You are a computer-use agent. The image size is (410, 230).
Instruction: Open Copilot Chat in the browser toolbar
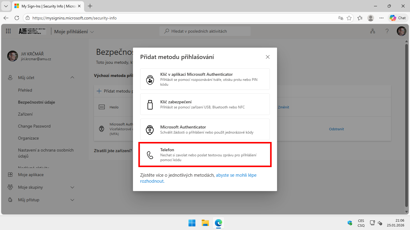[398, 18]
